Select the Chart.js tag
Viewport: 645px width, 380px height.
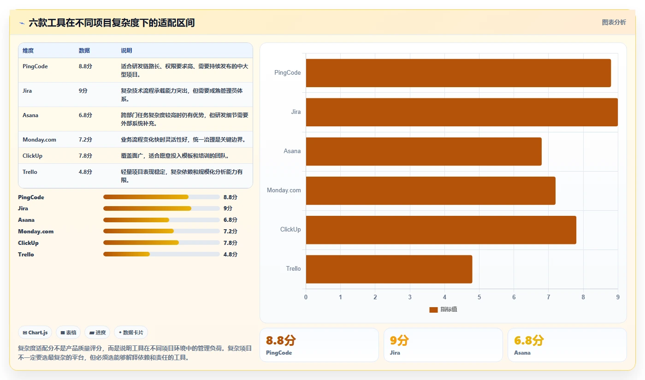tap(35, 332)
